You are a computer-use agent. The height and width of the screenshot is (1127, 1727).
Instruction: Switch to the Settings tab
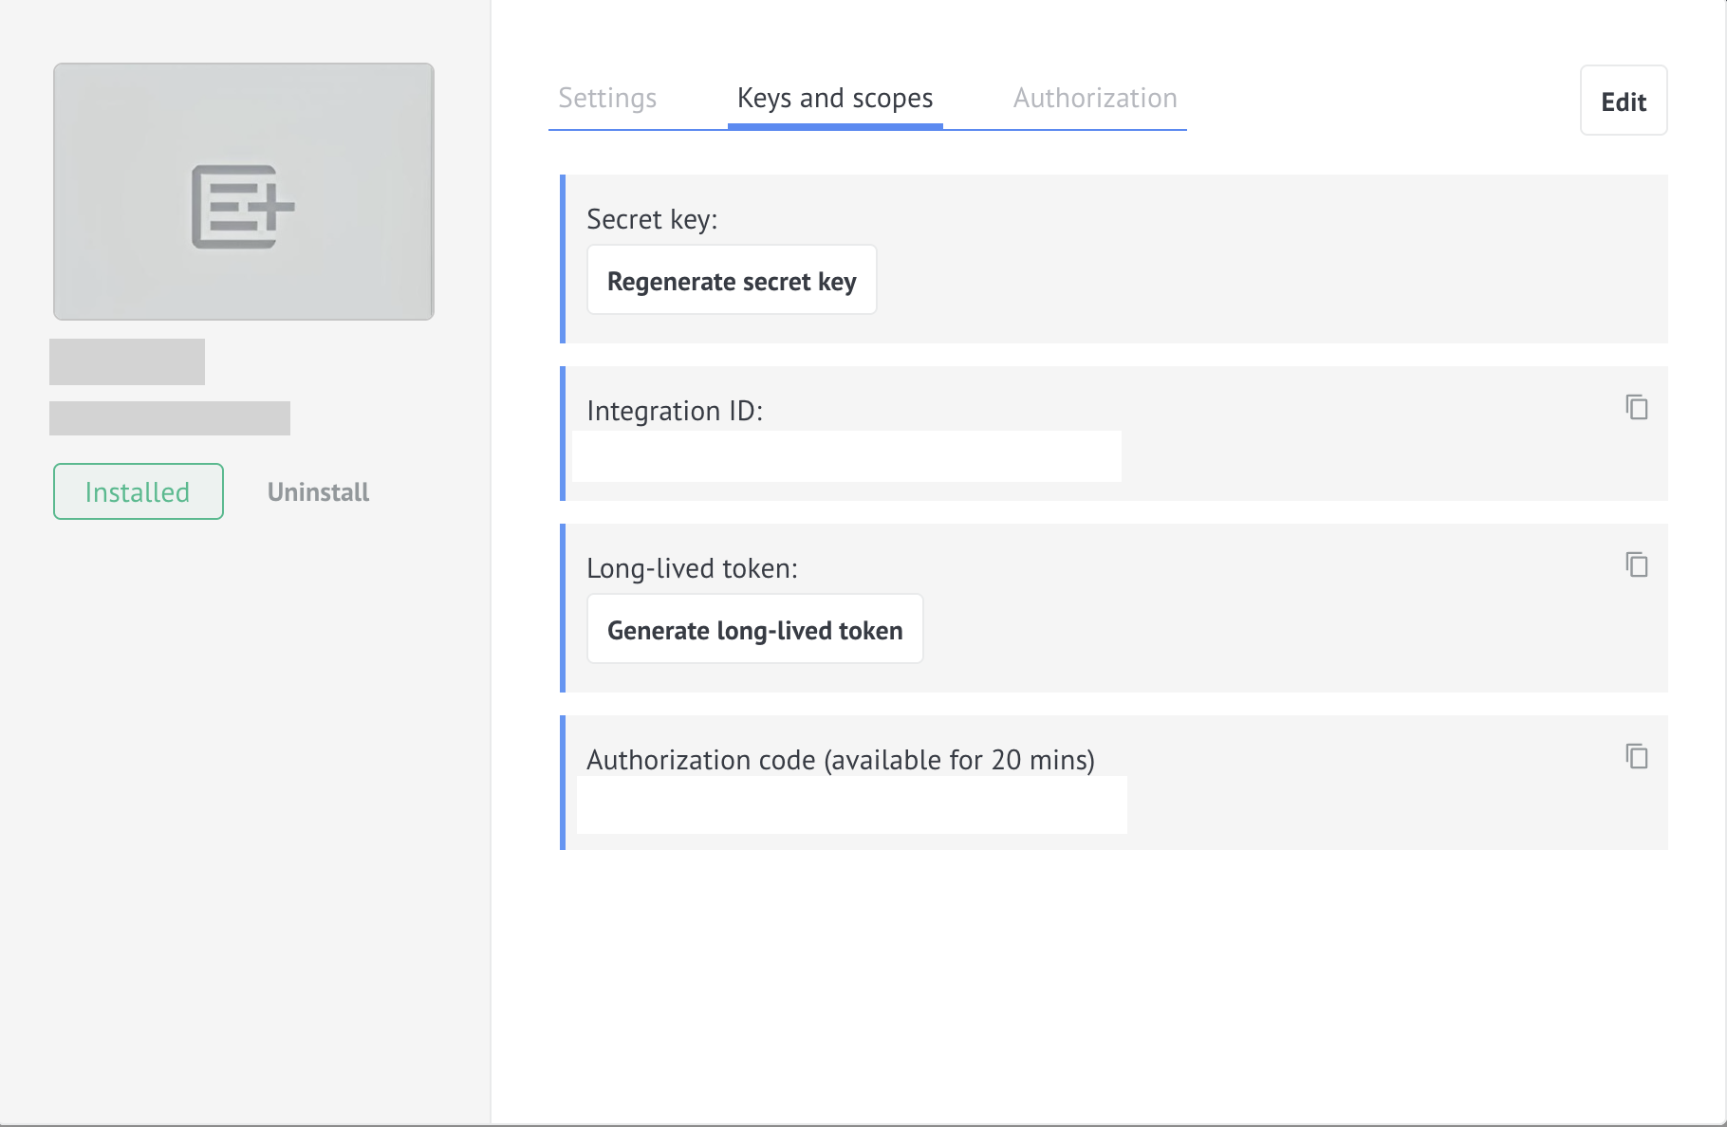pyautogui.click(x=607, y=98)
